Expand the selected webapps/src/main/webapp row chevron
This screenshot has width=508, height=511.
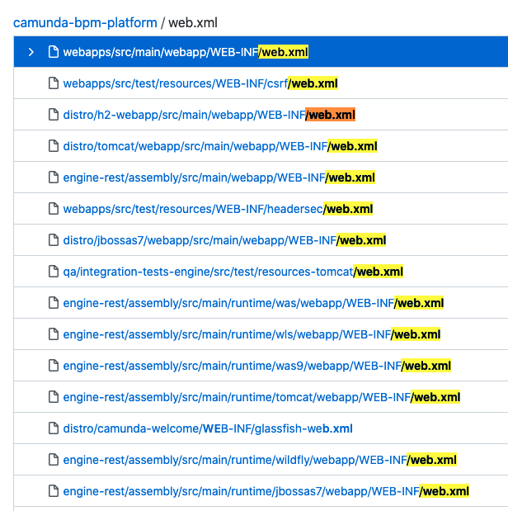point(31,52)
